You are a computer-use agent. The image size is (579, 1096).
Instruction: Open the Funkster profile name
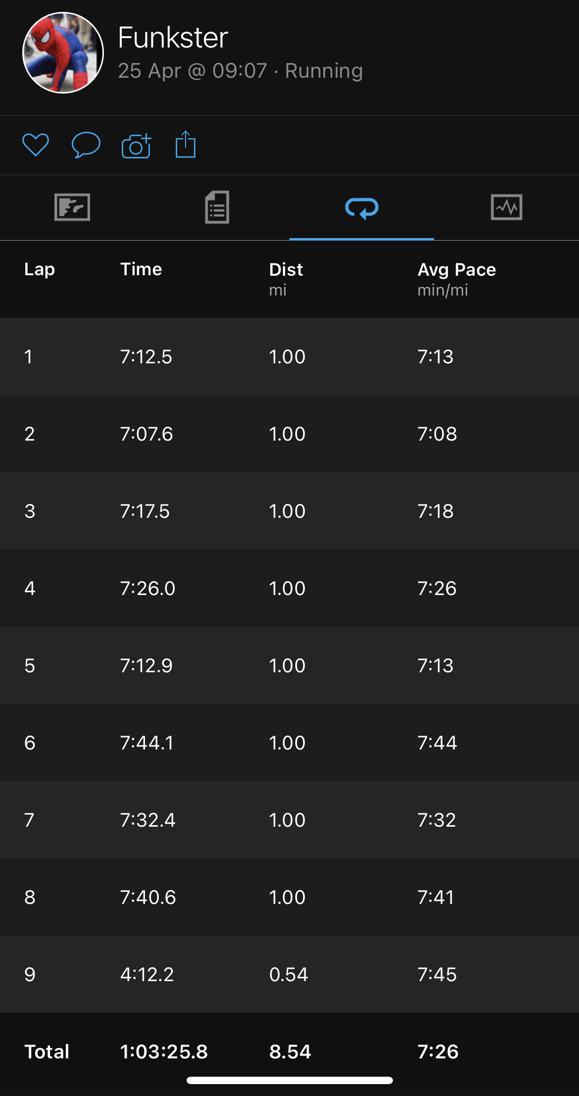pyautogui.click(x=173, y=38)
